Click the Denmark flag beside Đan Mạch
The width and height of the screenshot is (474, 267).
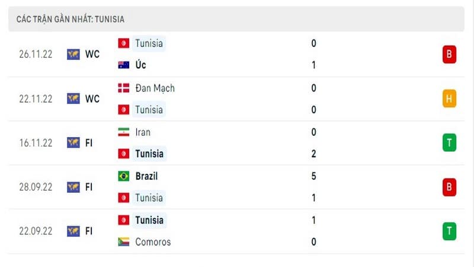pyautogui.click(x=123, y=88)
